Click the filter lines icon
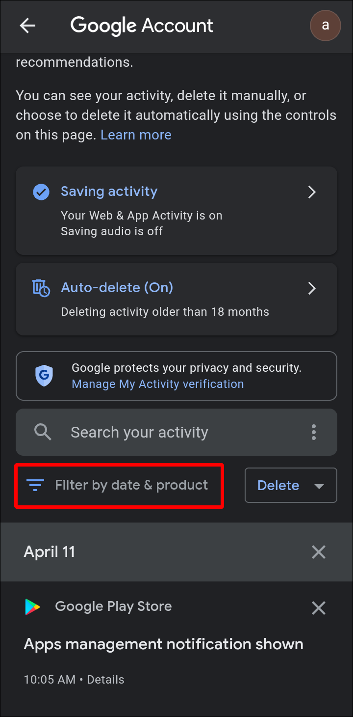The height and width of the screenshot is (717, 353). [x=36, y=485]
